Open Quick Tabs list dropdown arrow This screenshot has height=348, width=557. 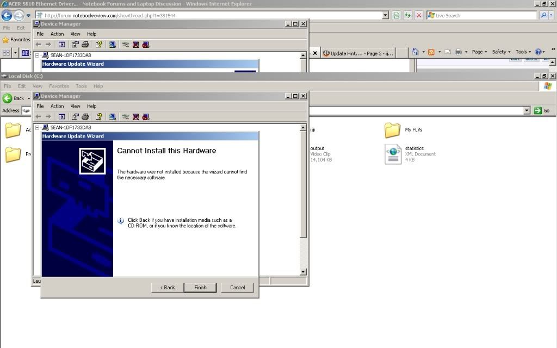(x=15, y=53)
